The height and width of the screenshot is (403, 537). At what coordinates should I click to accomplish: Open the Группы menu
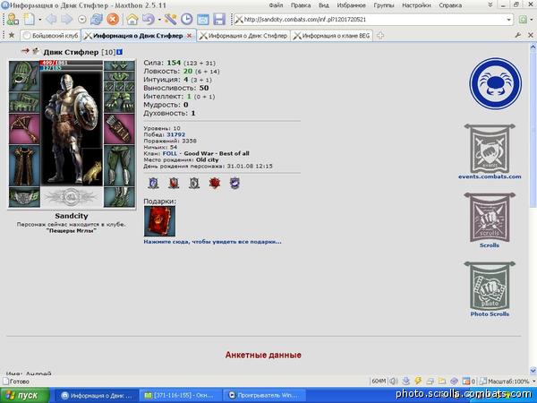pos(384,5)
